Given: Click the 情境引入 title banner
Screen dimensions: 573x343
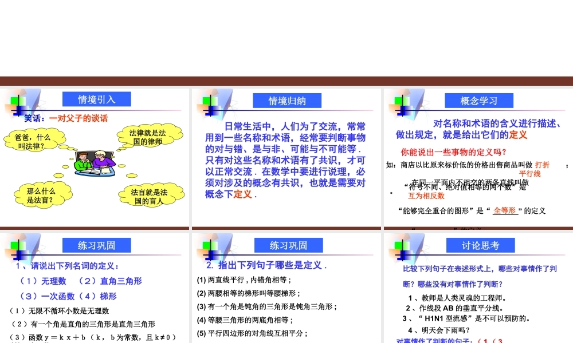Looking at the screenshot, I should (96, 98).
